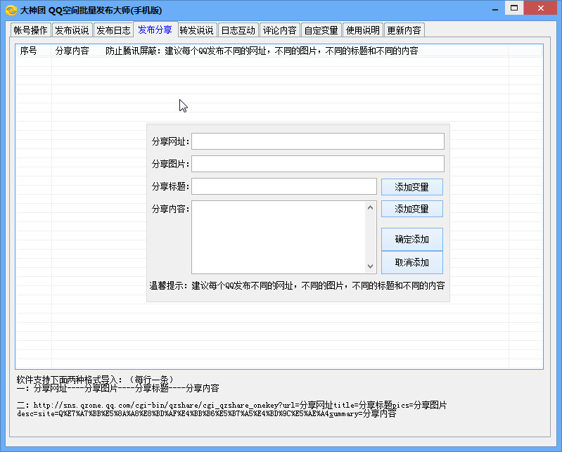Click the 温馨提示 hint text

coord(297,285)
